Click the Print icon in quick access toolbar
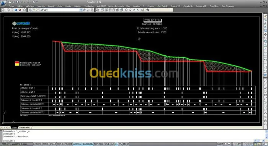The height and width of the screenshot is (146, 268). click(34, 2)
